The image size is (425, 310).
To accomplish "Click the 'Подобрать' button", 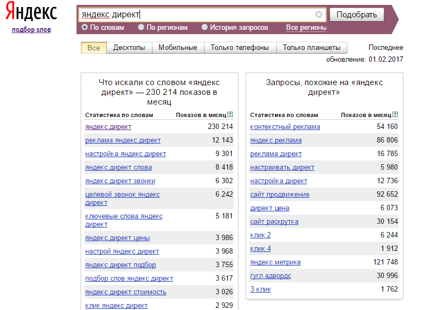I will [357, 15].
